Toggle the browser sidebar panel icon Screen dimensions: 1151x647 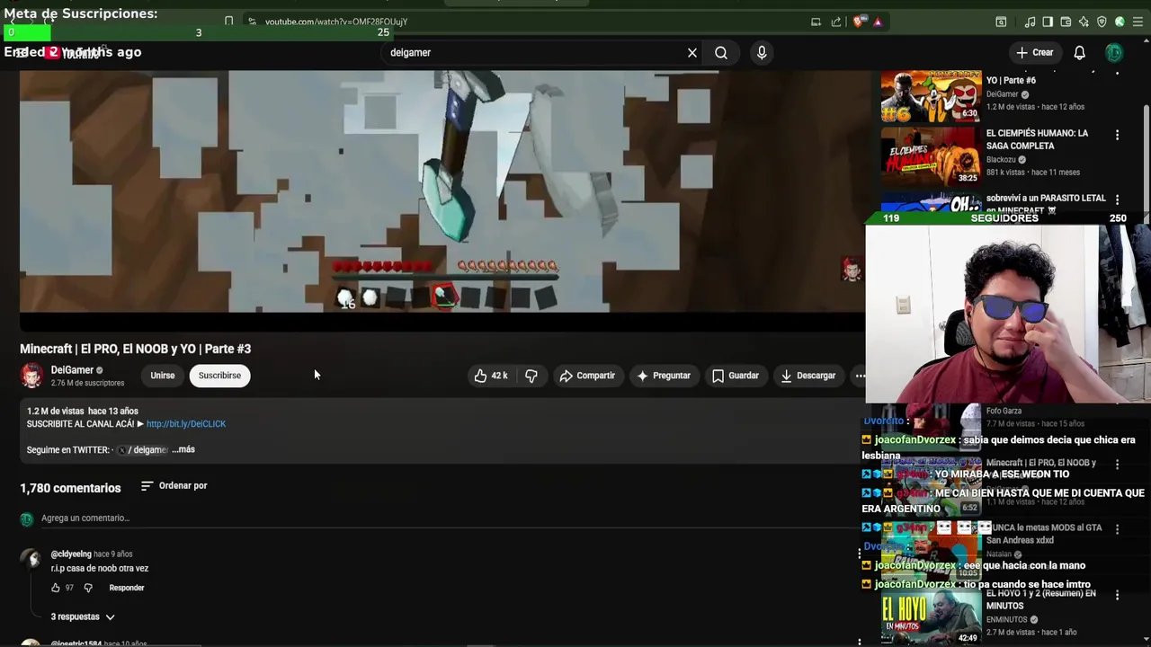coord(1048,22)
